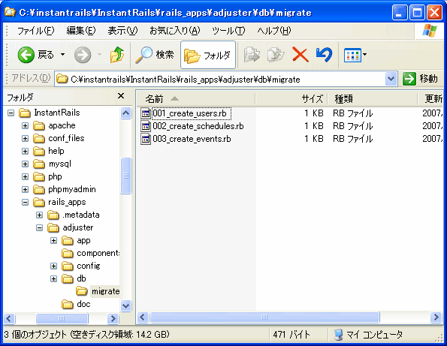Click folder tree scrollbar down arrow
The image size is (447, 346).
coord(125,306)
